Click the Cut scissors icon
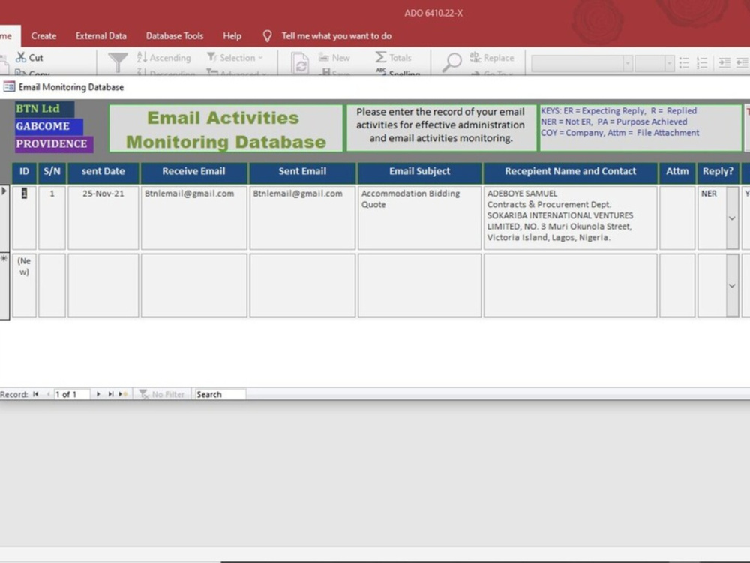Screen dimensions: 750x563 click(20, 58)
